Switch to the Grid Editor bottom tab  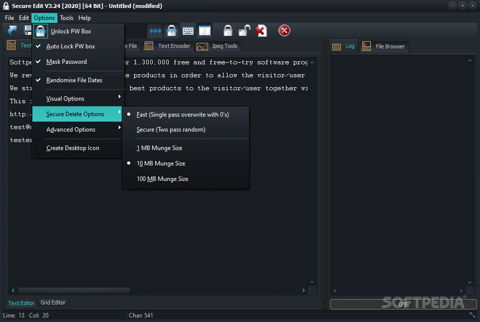coord(53,303)
